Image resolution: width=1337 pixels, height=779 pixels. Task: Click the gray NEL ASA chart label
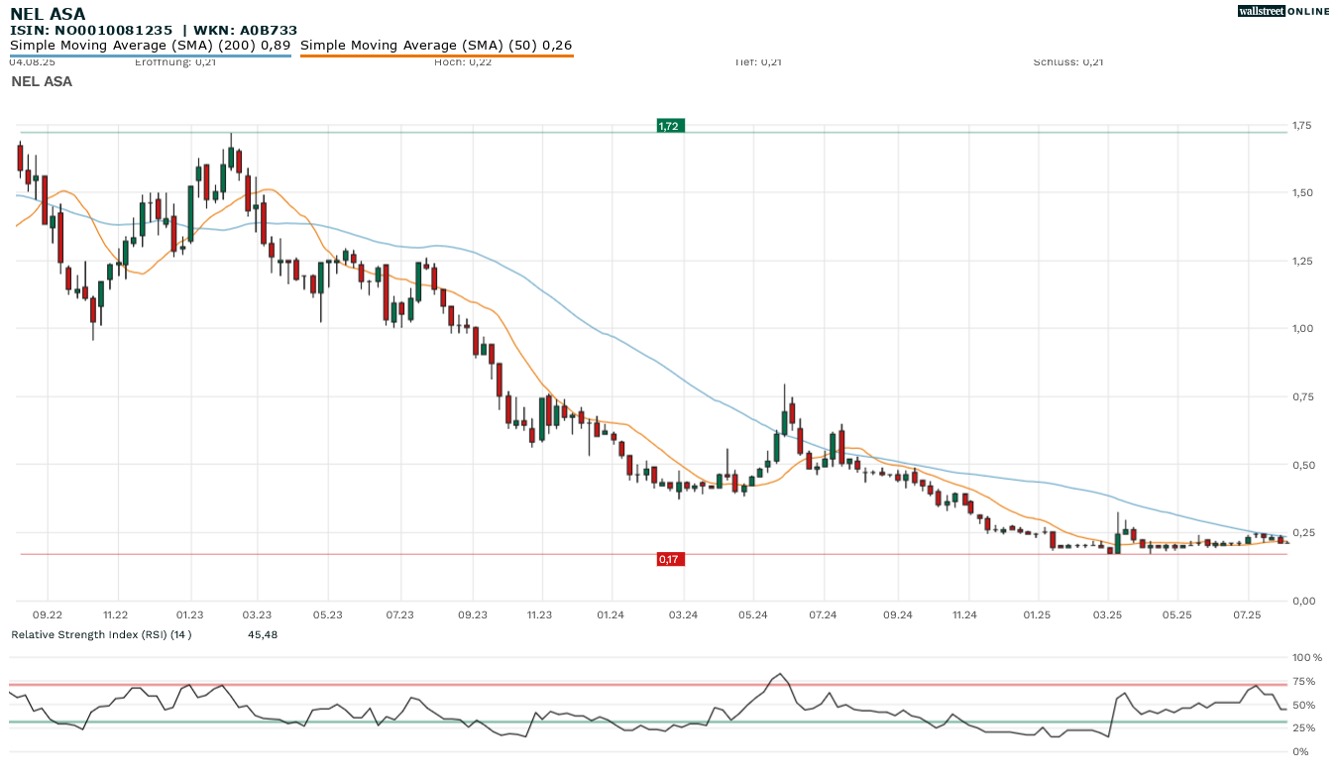42,81
